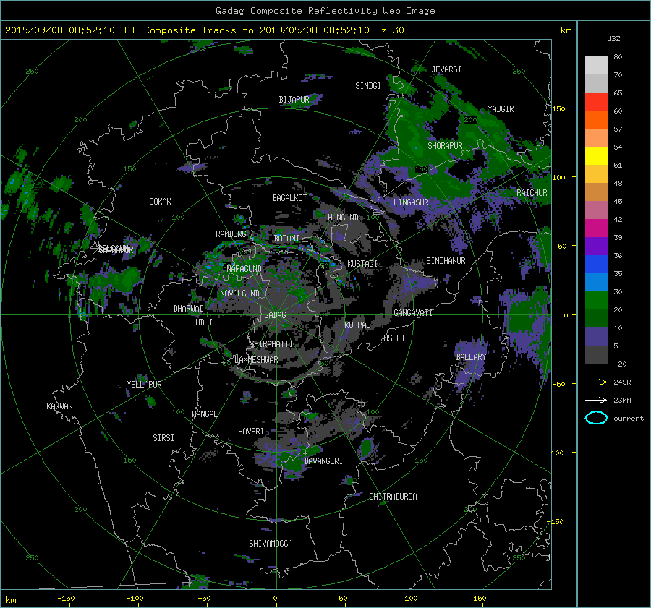
Task: Click the HOSPET city label
Action: pos(392,338)
